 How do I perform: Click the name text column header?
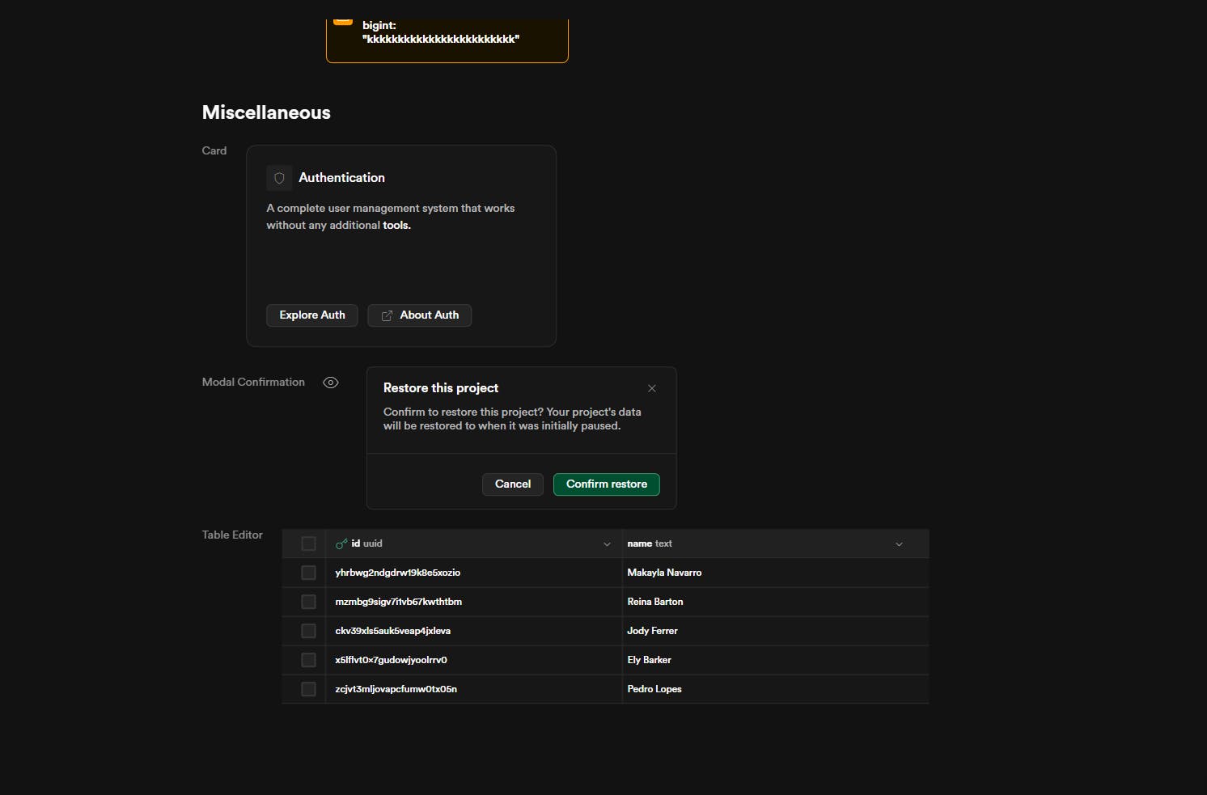click(775, 543)
